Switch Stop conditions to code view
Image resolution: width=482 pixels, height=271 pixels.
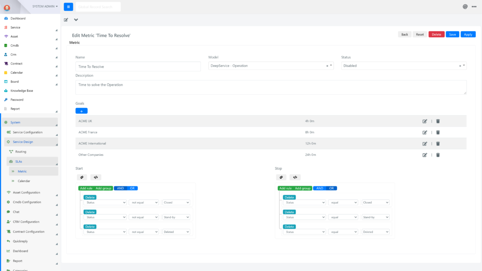click(x=295, y=177)
